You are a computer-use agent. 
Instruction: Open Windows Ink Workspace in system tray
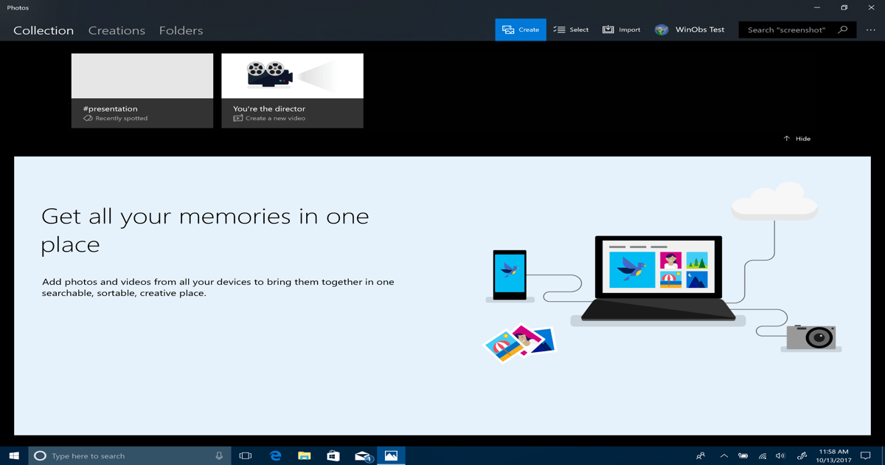tap(801, 455)
